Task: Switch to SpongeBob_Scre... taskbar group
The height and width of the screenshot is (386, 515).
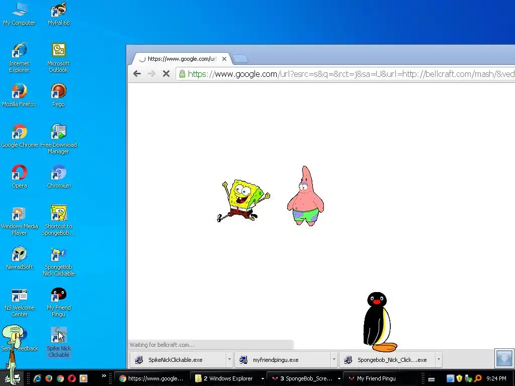Action: pos(302,378)
